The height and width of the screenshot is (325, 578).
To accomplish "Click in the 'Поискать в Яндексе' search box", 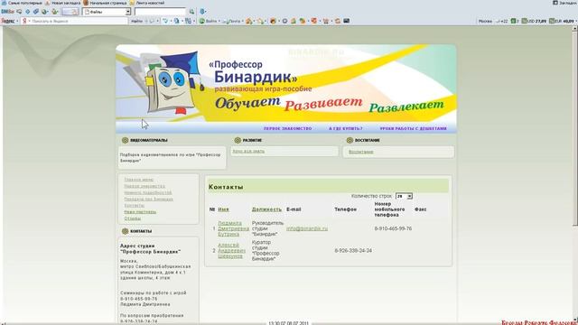I will [77, 21].
